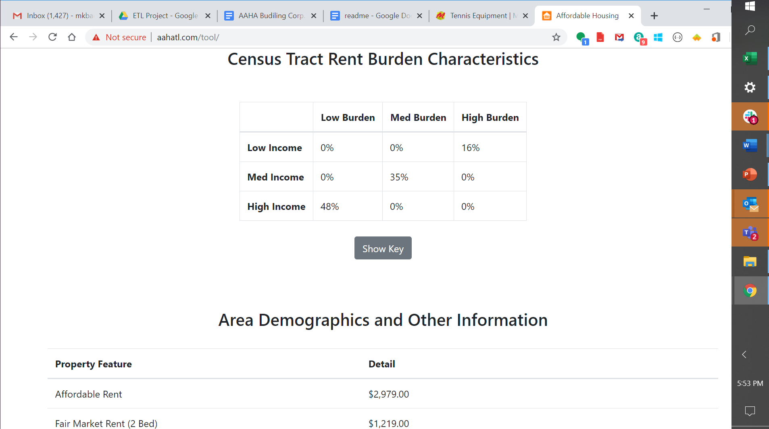Open the circular brackets extension icon

point(677,37)
